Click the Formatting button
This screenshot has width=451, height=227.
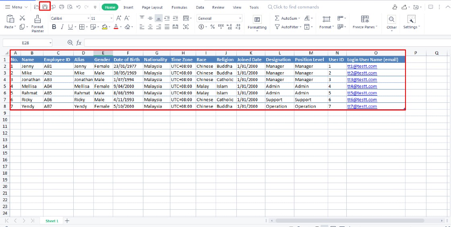click(257, 23)
